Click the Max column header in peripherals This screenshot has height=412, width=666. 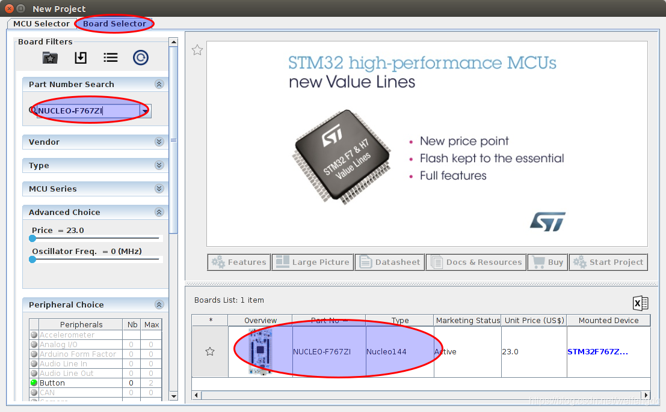coord(152,325)
